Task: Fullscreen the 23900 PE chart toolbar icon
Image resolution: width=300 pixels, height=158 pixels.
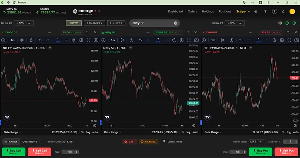Action: coord(289,40)
